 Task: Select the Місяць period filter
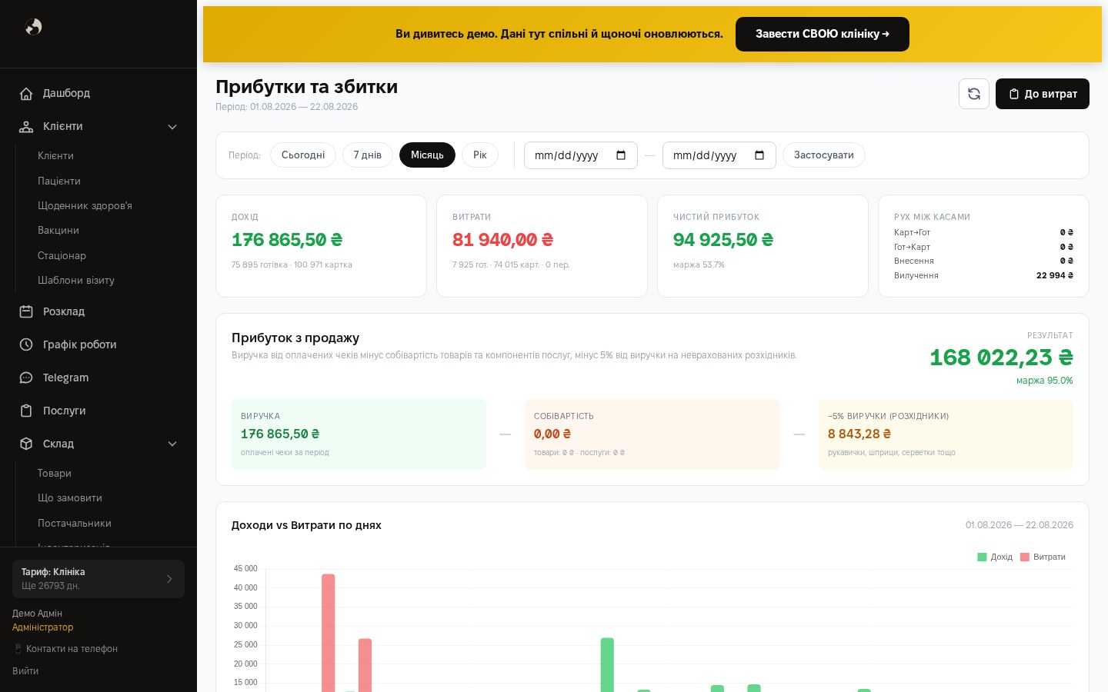[x=427, y=155]
